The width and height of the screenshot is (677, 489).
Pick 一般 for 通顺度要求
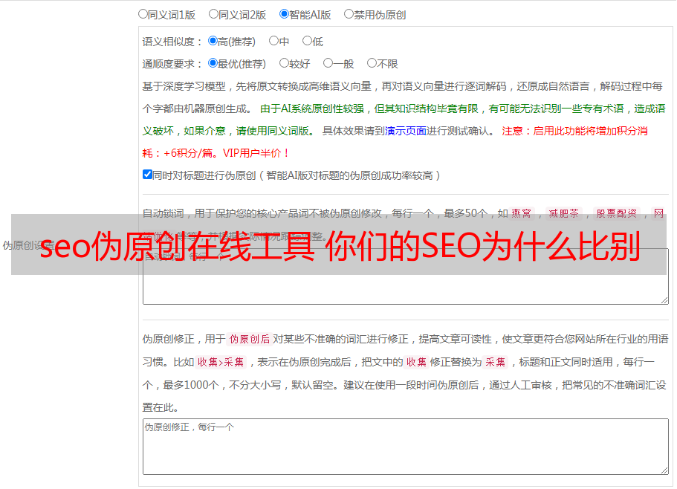pyautogui.click(x=328, y=63)
